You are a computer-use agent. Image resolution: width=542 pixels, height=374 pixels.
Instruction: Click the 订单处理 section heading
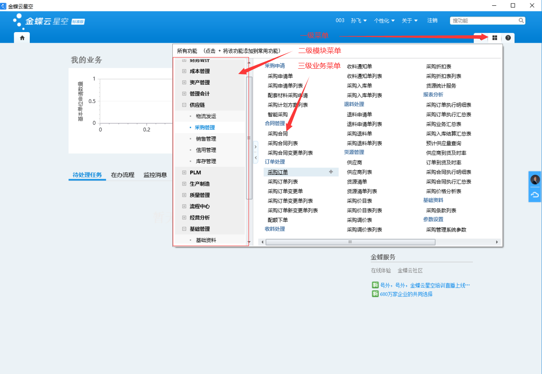(275, 162)
